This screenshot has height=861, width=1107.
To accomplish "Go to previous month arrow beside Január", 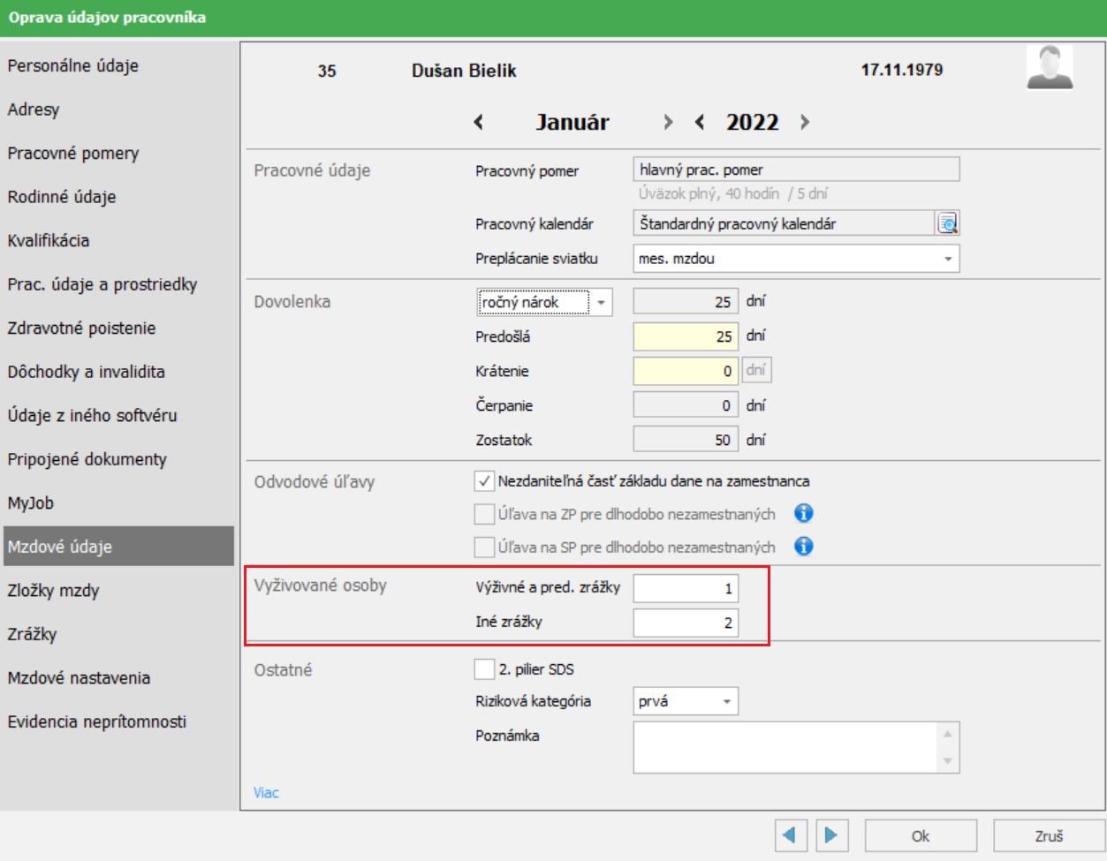I will [479, 122].
